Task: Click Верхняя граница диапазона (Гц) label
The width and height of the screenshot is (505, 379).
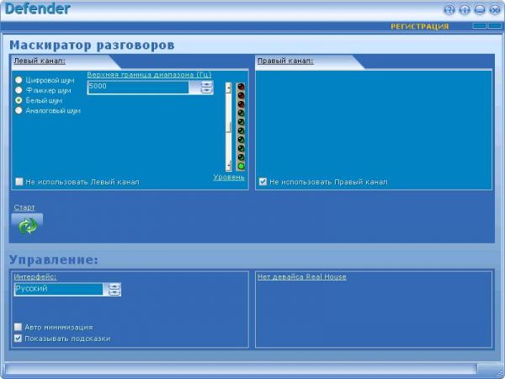Action: click(x=150, y=74)
